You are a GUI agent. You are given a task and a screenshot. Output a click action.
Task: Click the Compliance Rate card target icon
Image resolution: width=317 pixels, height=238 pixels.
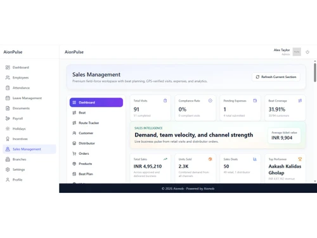point(210,101)
